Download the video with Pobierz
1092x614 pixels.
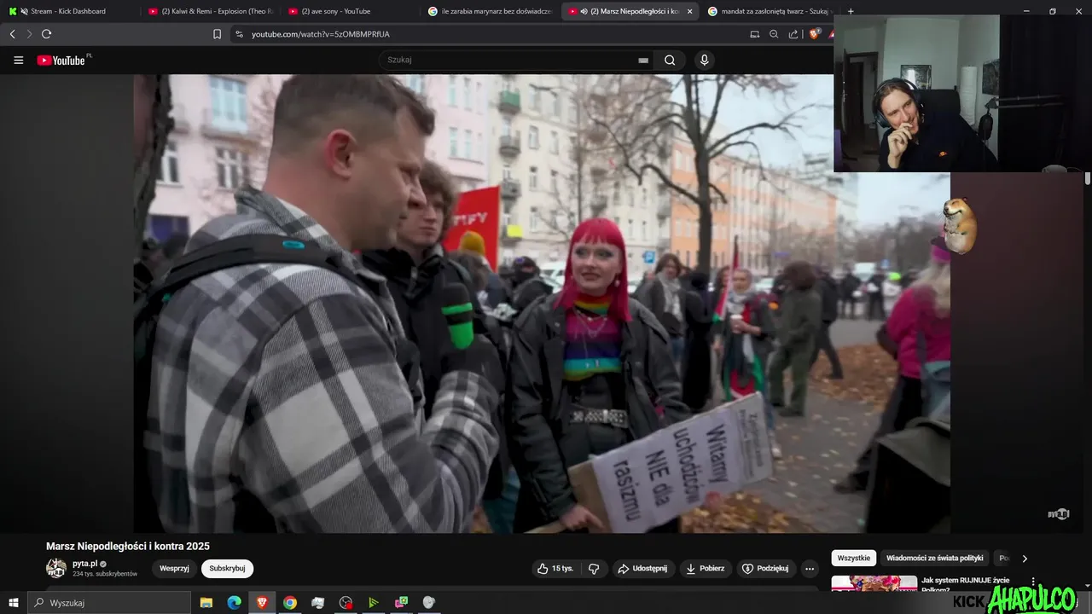706,569
